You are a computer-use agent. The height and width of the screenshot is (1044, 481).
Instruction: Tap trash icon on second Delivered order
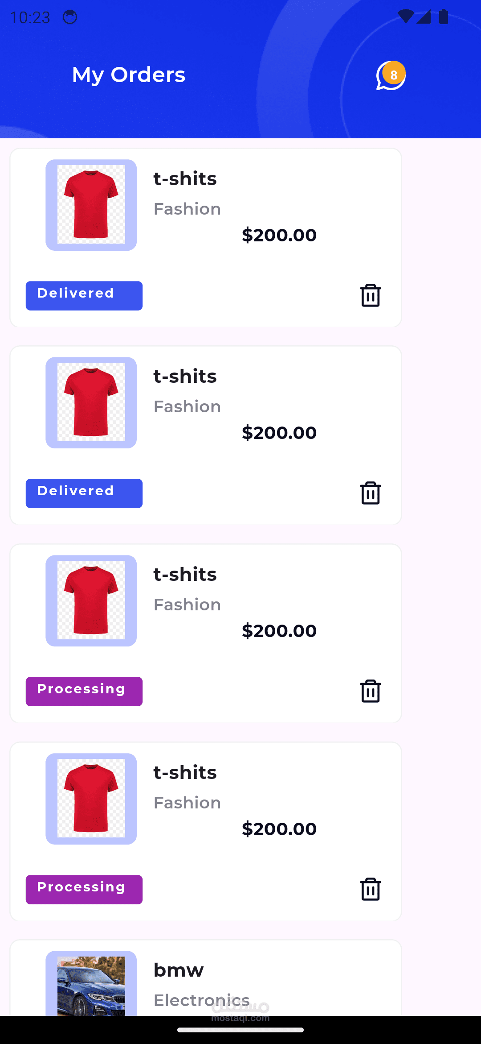370,493
